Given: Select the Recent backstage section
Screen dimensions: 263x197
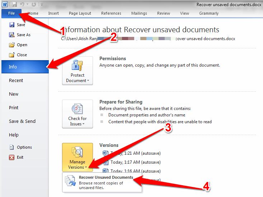Looking at the screenshot, I should [16, 81].
